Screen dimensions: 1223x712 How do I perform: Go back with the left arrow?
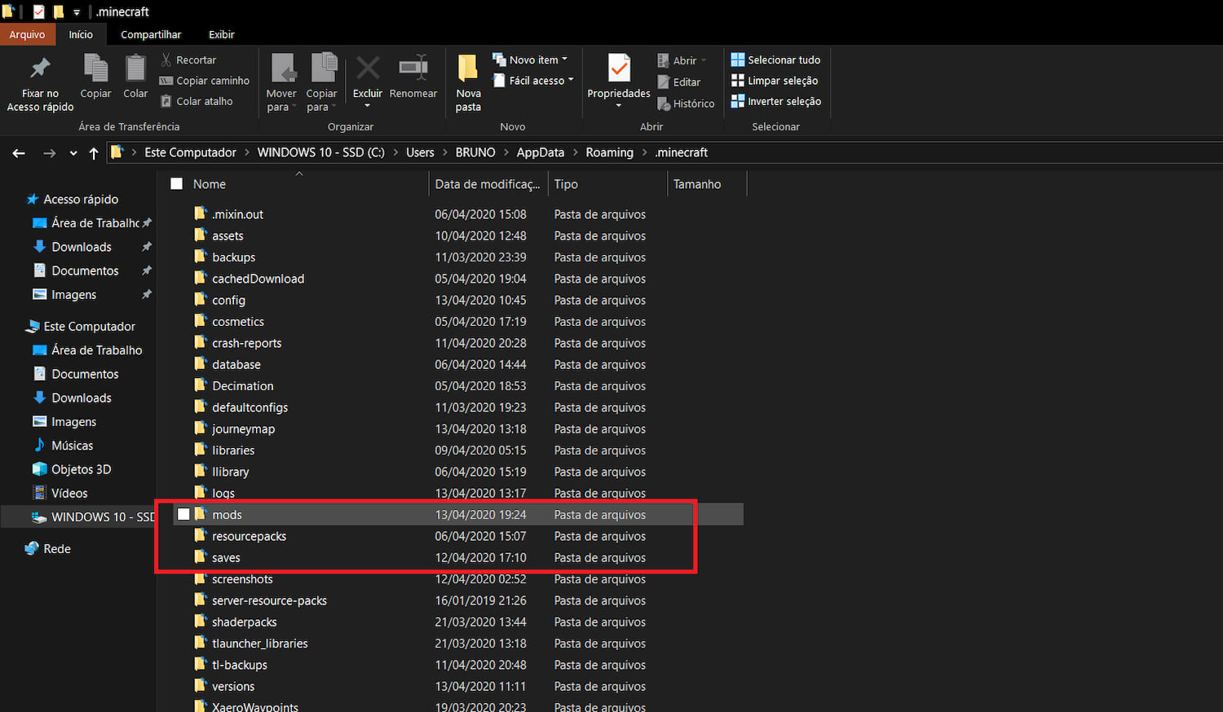click(19, 152)
